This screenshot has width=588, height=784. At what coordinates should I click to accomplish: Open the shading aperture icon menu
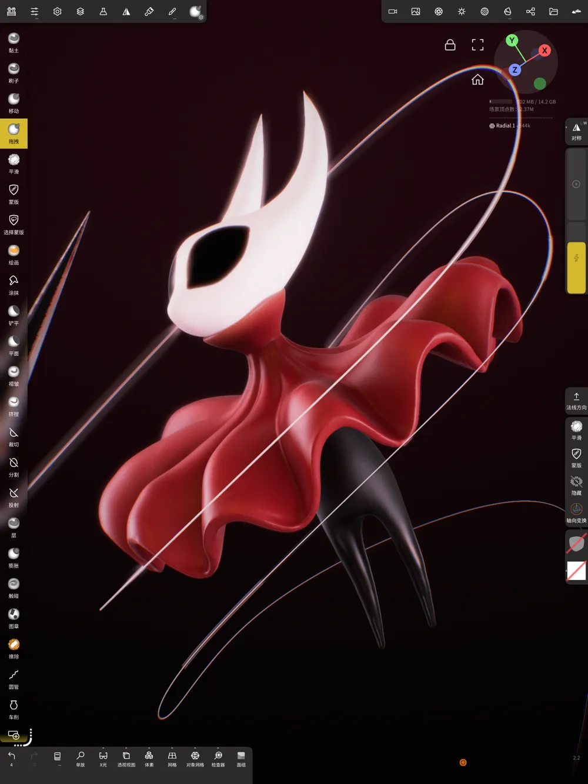[x=439, y=11]
